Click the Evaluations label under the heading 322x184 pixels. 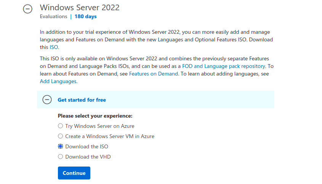tap(53, 17)
